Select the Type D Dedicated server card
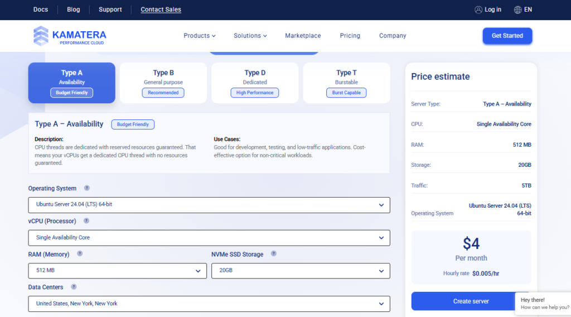 click(x=255, y=83)
